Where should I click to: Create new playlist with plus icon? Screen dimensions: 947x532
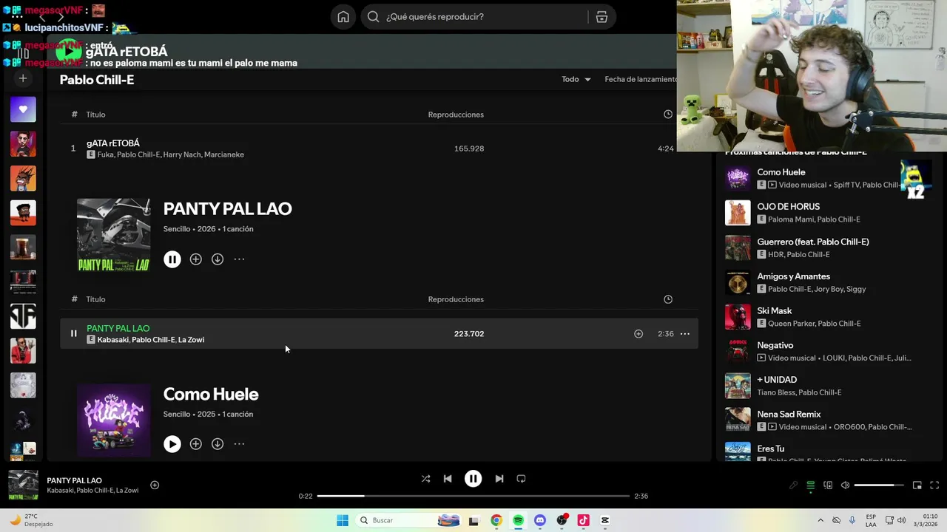(23, 78)
